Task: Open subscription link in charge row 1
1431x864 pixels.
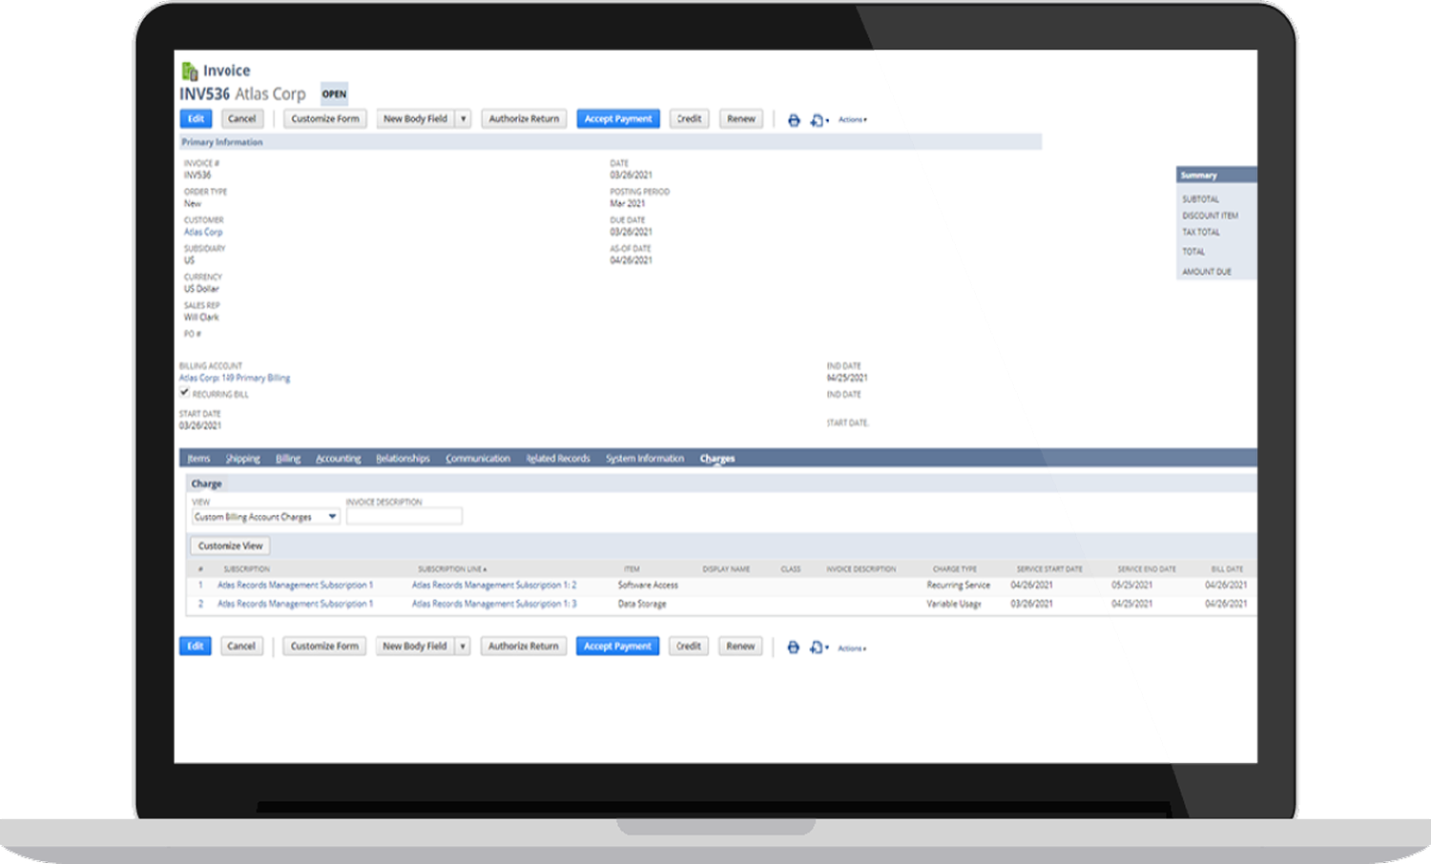Action: (295, 586)
